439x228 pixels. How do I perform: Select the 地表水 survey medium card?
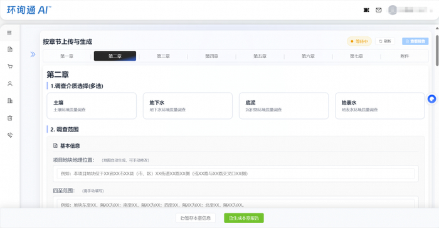379,106
